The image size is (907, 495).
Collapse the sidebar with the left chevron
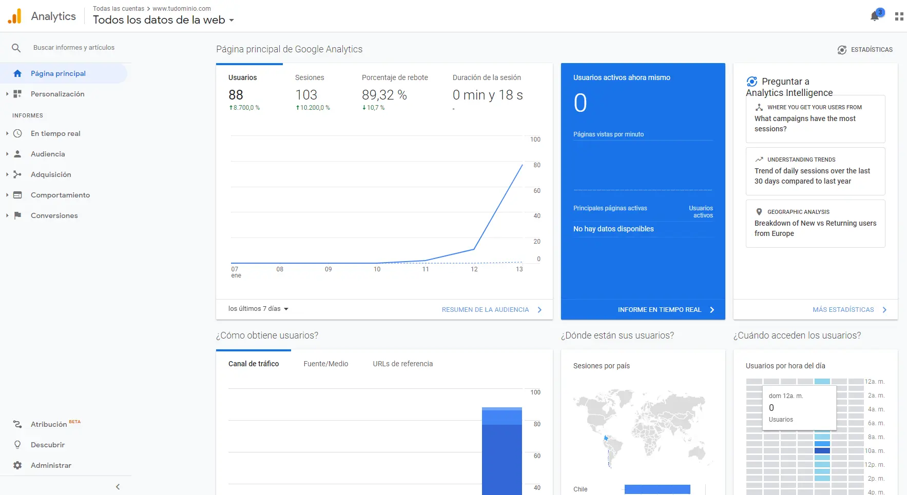click(x=118, y=487)
